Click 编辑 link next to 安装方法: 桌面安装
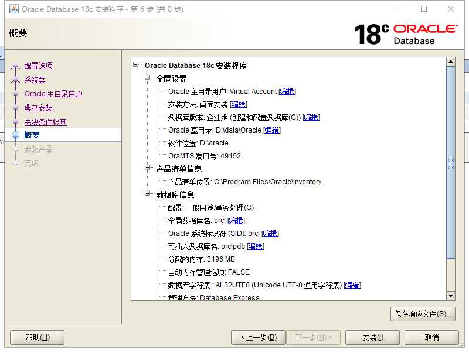The width and height of the screenshot is (469, 352). tap(239, 104)
